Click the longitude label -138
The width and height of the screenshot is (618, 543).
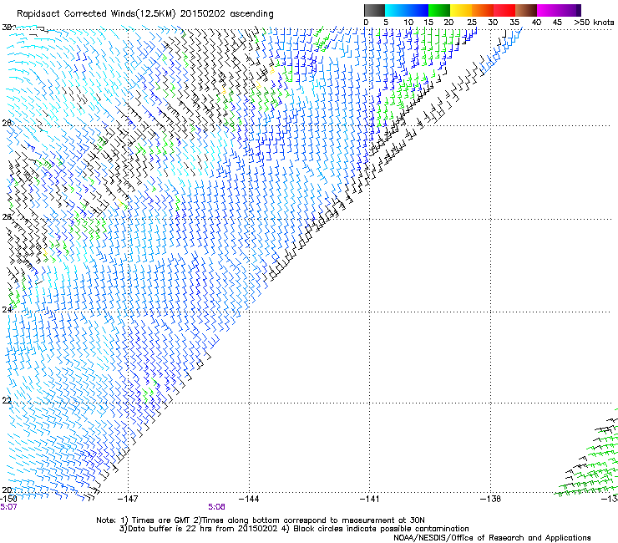tap(491, 499)
